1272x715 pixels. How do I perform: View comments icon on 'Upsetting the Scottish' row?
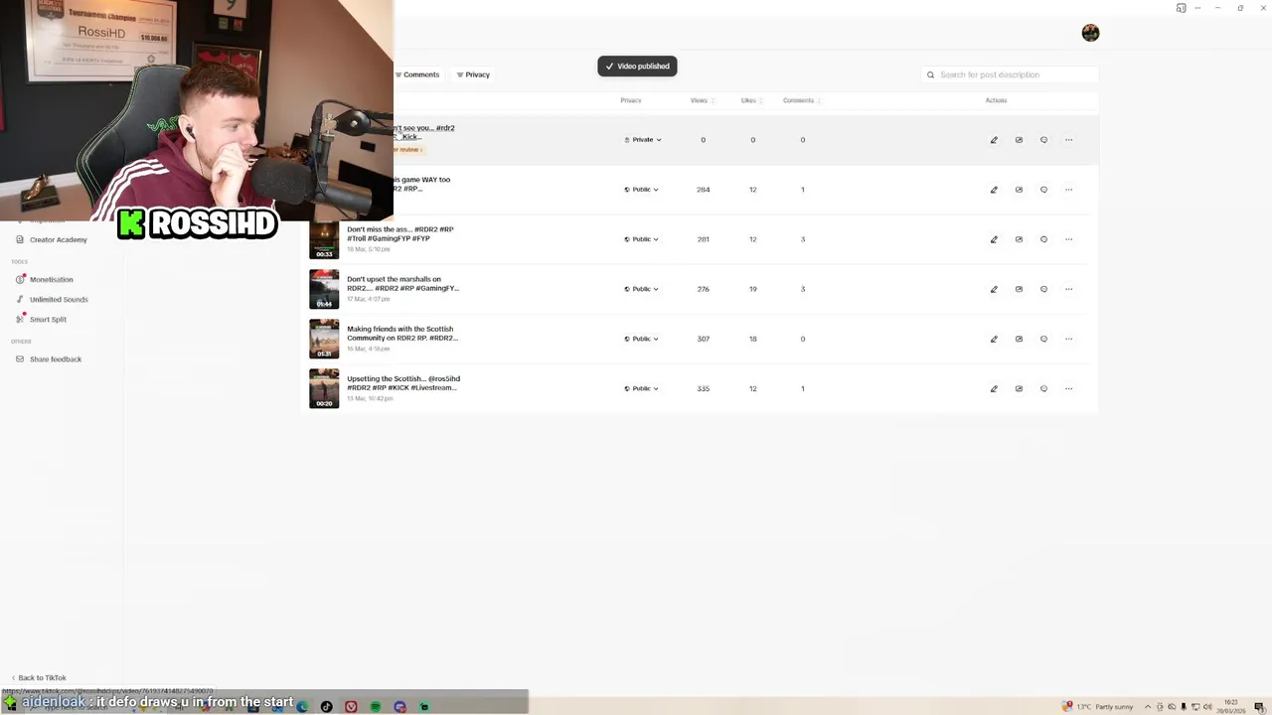click(1043, 388)
